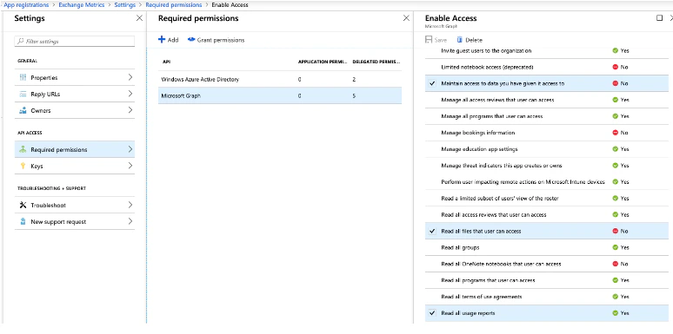Expand Required permissions chevron arrow
The height and width of the screenshot is (334, 673).
coord(130,149)
